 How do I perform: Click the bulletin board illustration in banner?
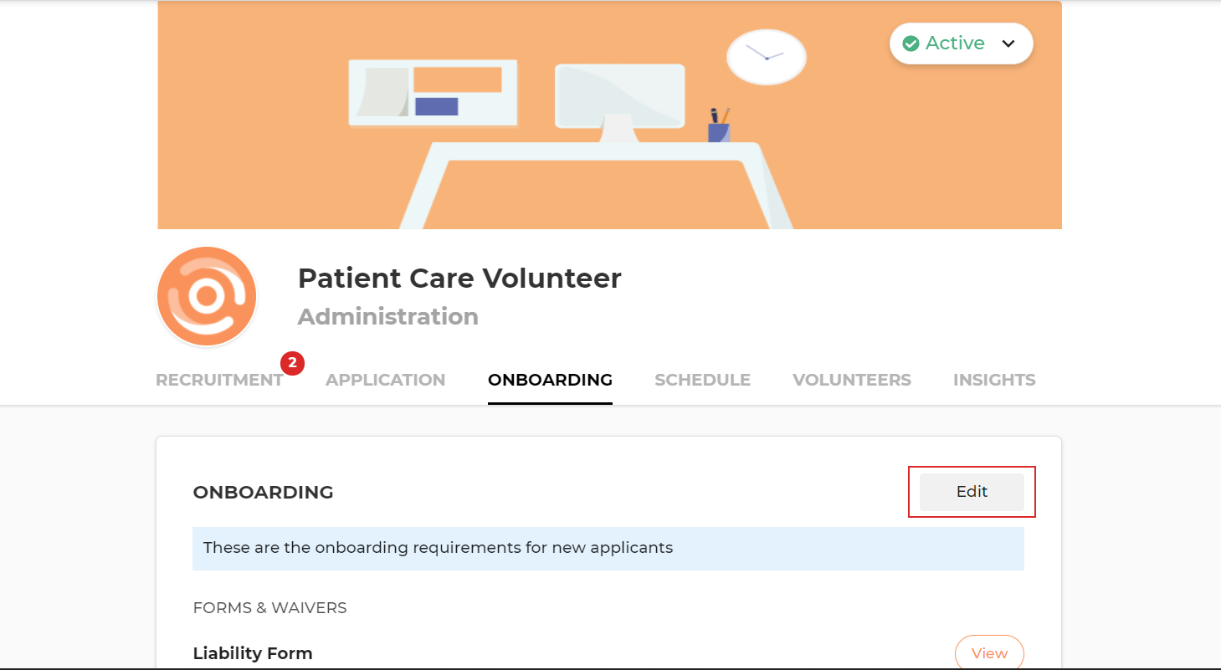pos(433,92)
